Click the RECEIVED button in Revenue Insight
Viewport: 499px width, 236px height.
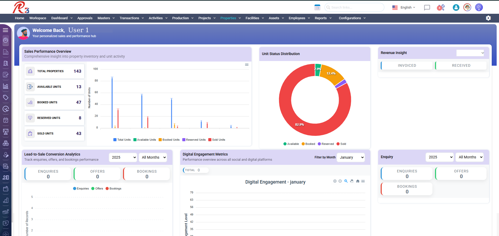[x=461, y=65]
